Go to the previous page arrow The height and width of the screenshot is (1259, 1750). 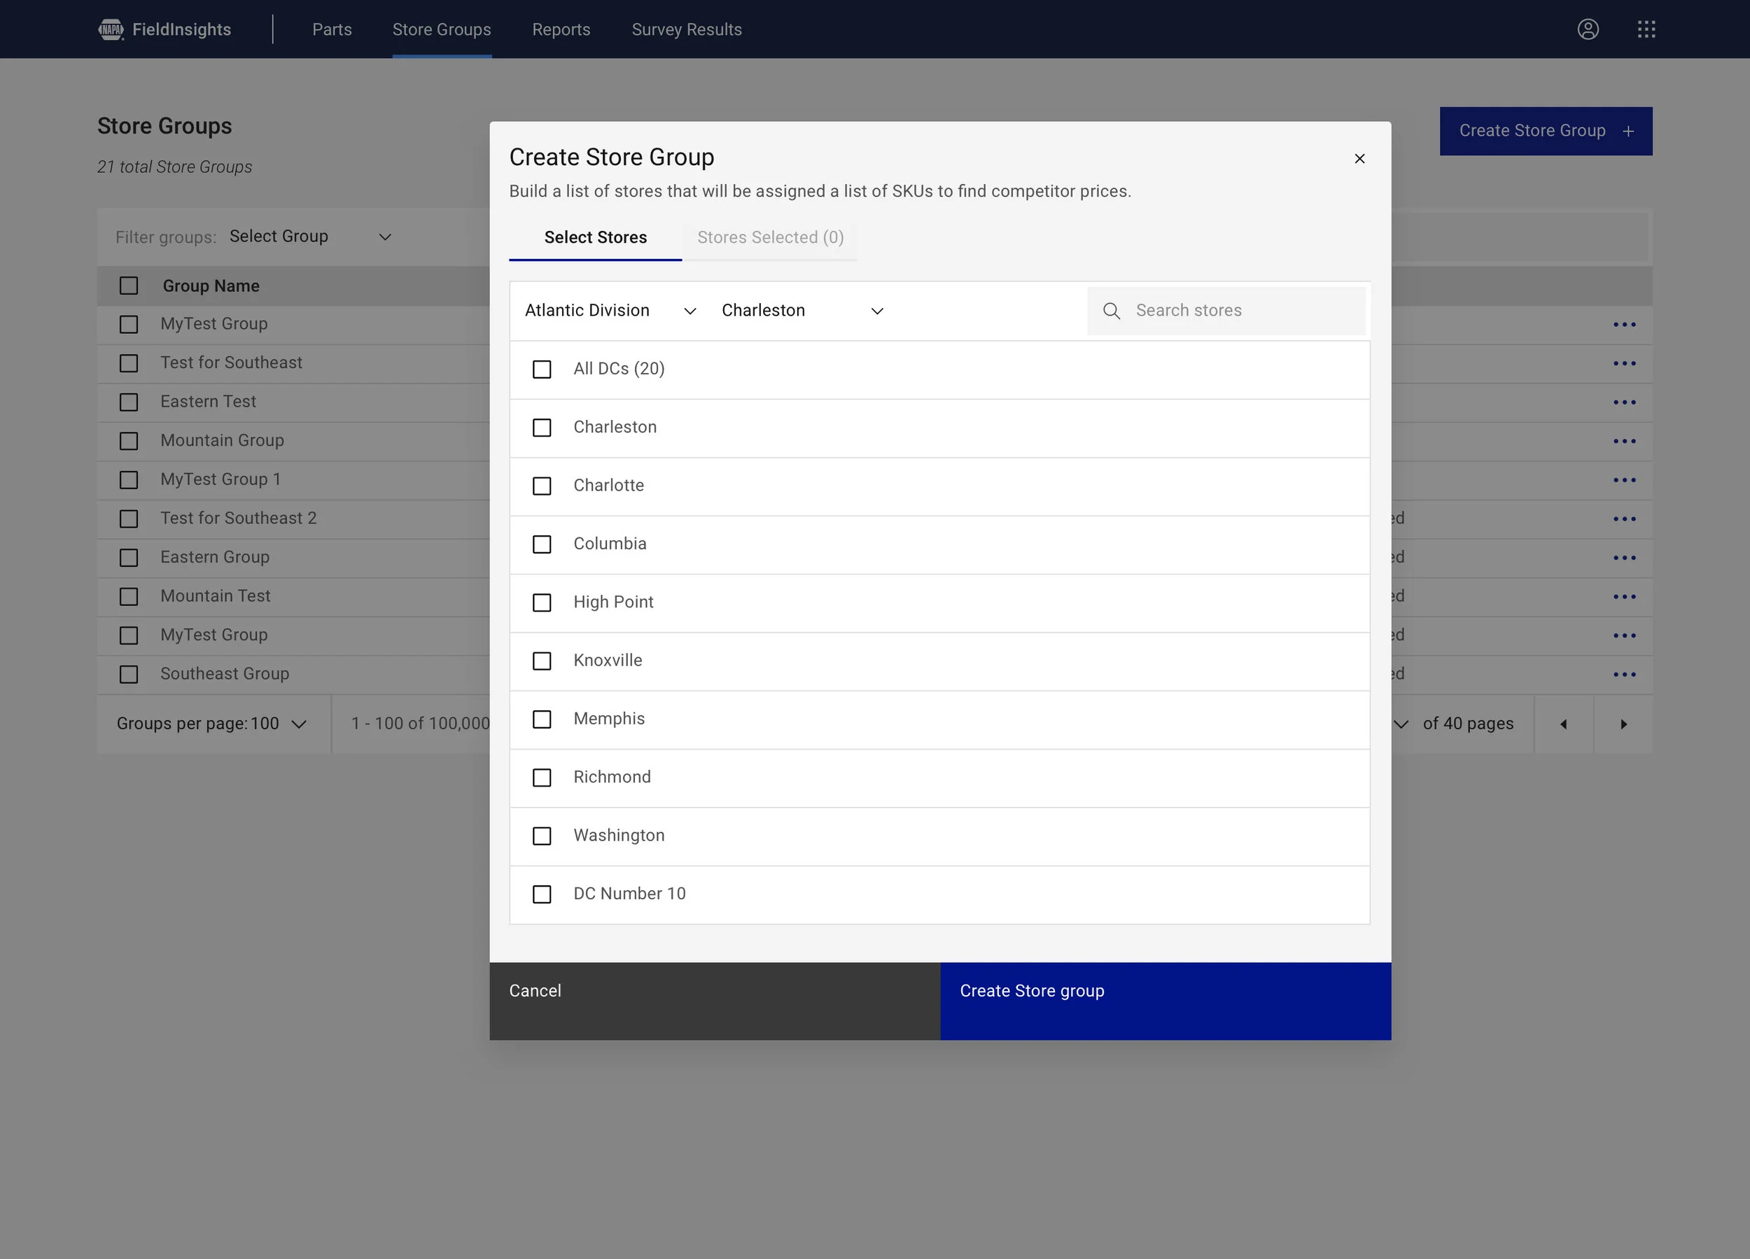pyautogui.click(x=1563, y=724)
